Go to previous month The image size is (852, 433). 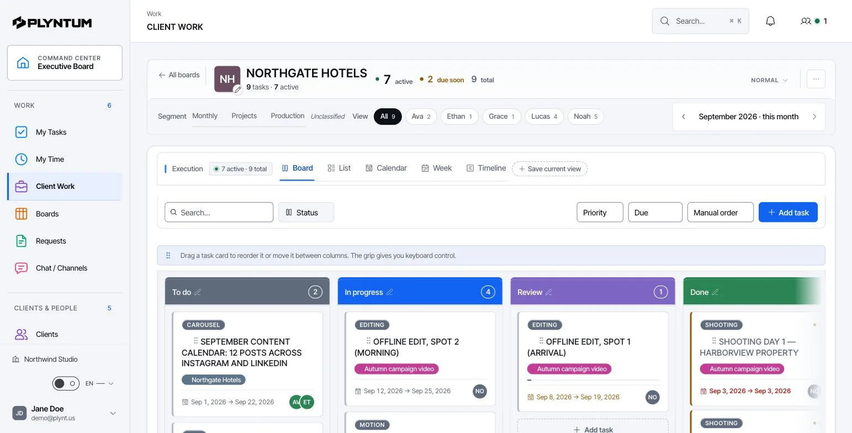[x=684, y=117]
